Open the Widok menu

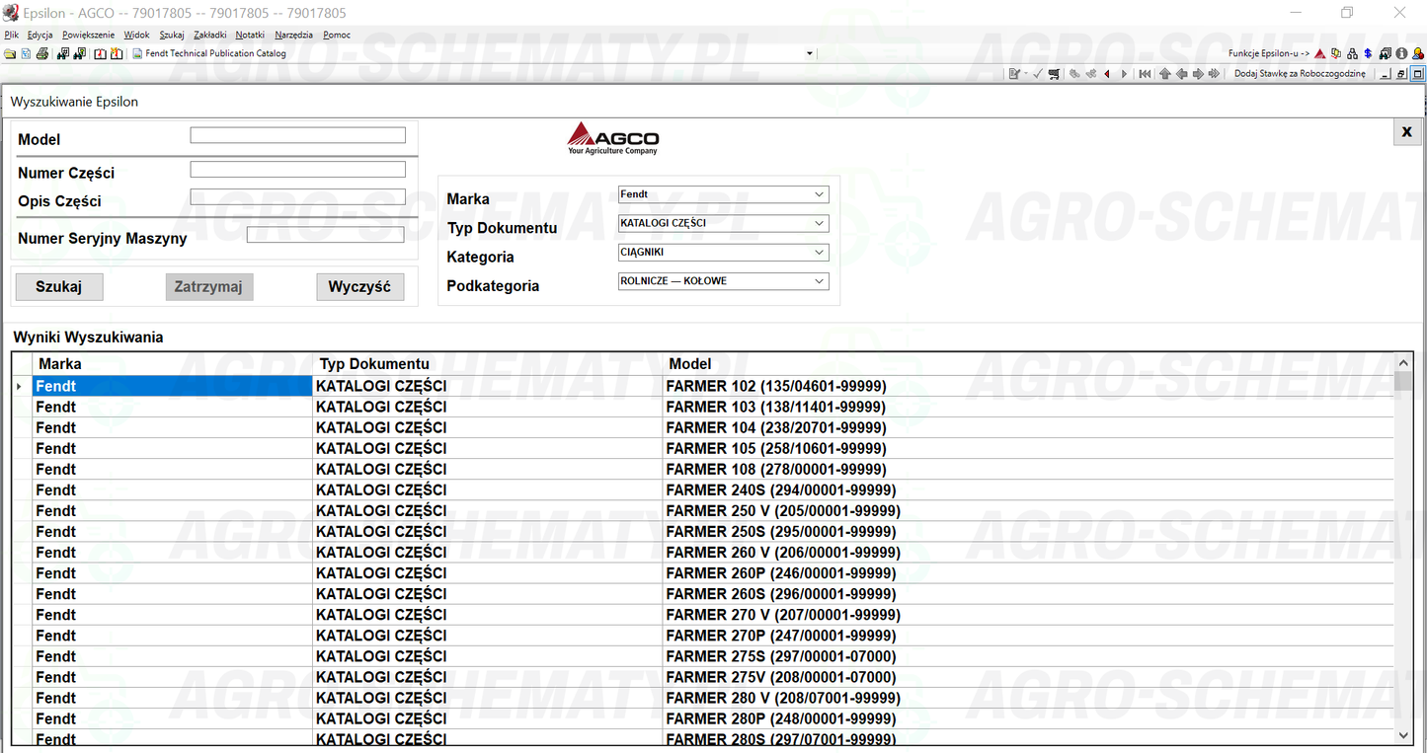pyautogui.click(x=136, y=35)
